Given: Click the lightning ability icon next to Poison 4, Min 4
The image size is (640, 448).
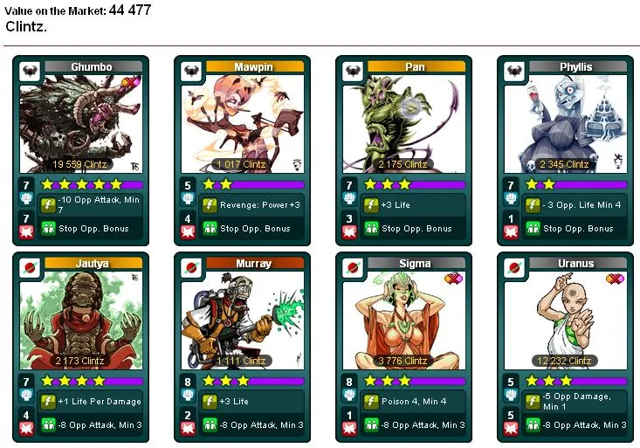Looking at the screenshot, I should pyautogui.click(x=371, y=401).
